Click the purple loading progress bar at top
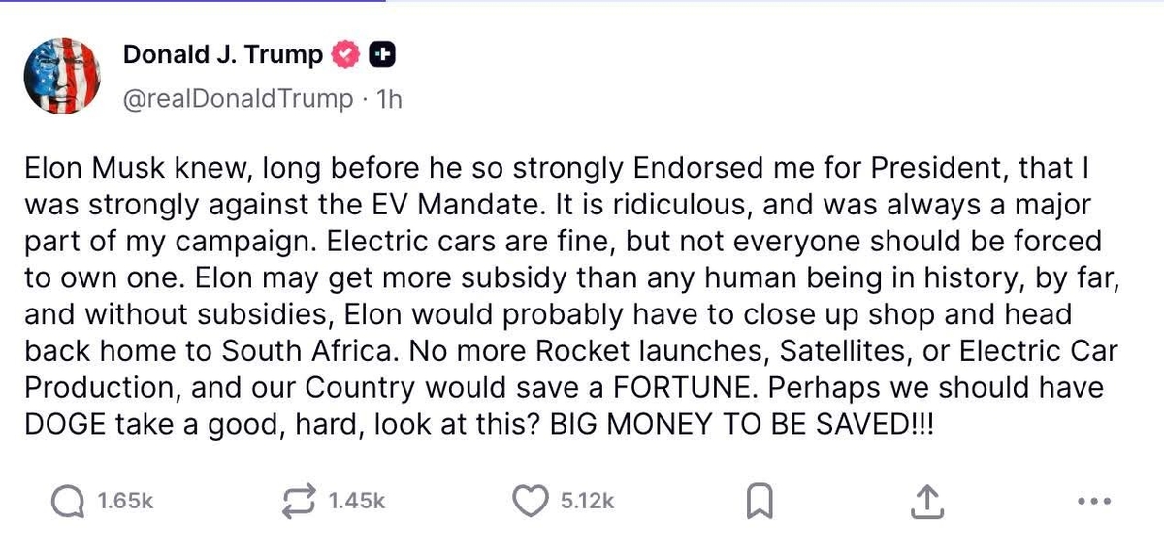1164x555 pixels. (x=193, y=2)
